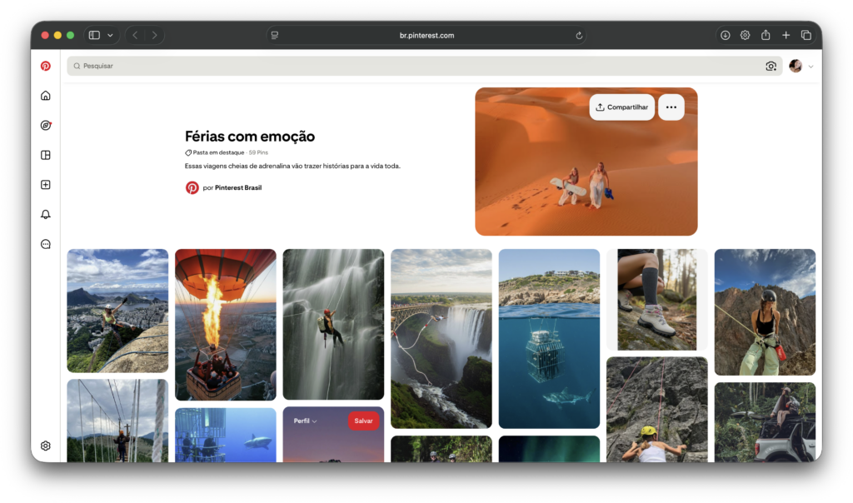Go back with Safari's back arrow
This screenshot has height=503, width=853.
click(135, 35)
